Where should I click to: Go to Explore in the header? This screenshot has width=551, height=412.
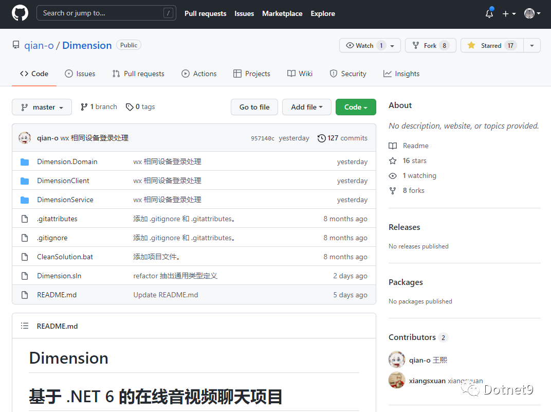click(323, 13)
